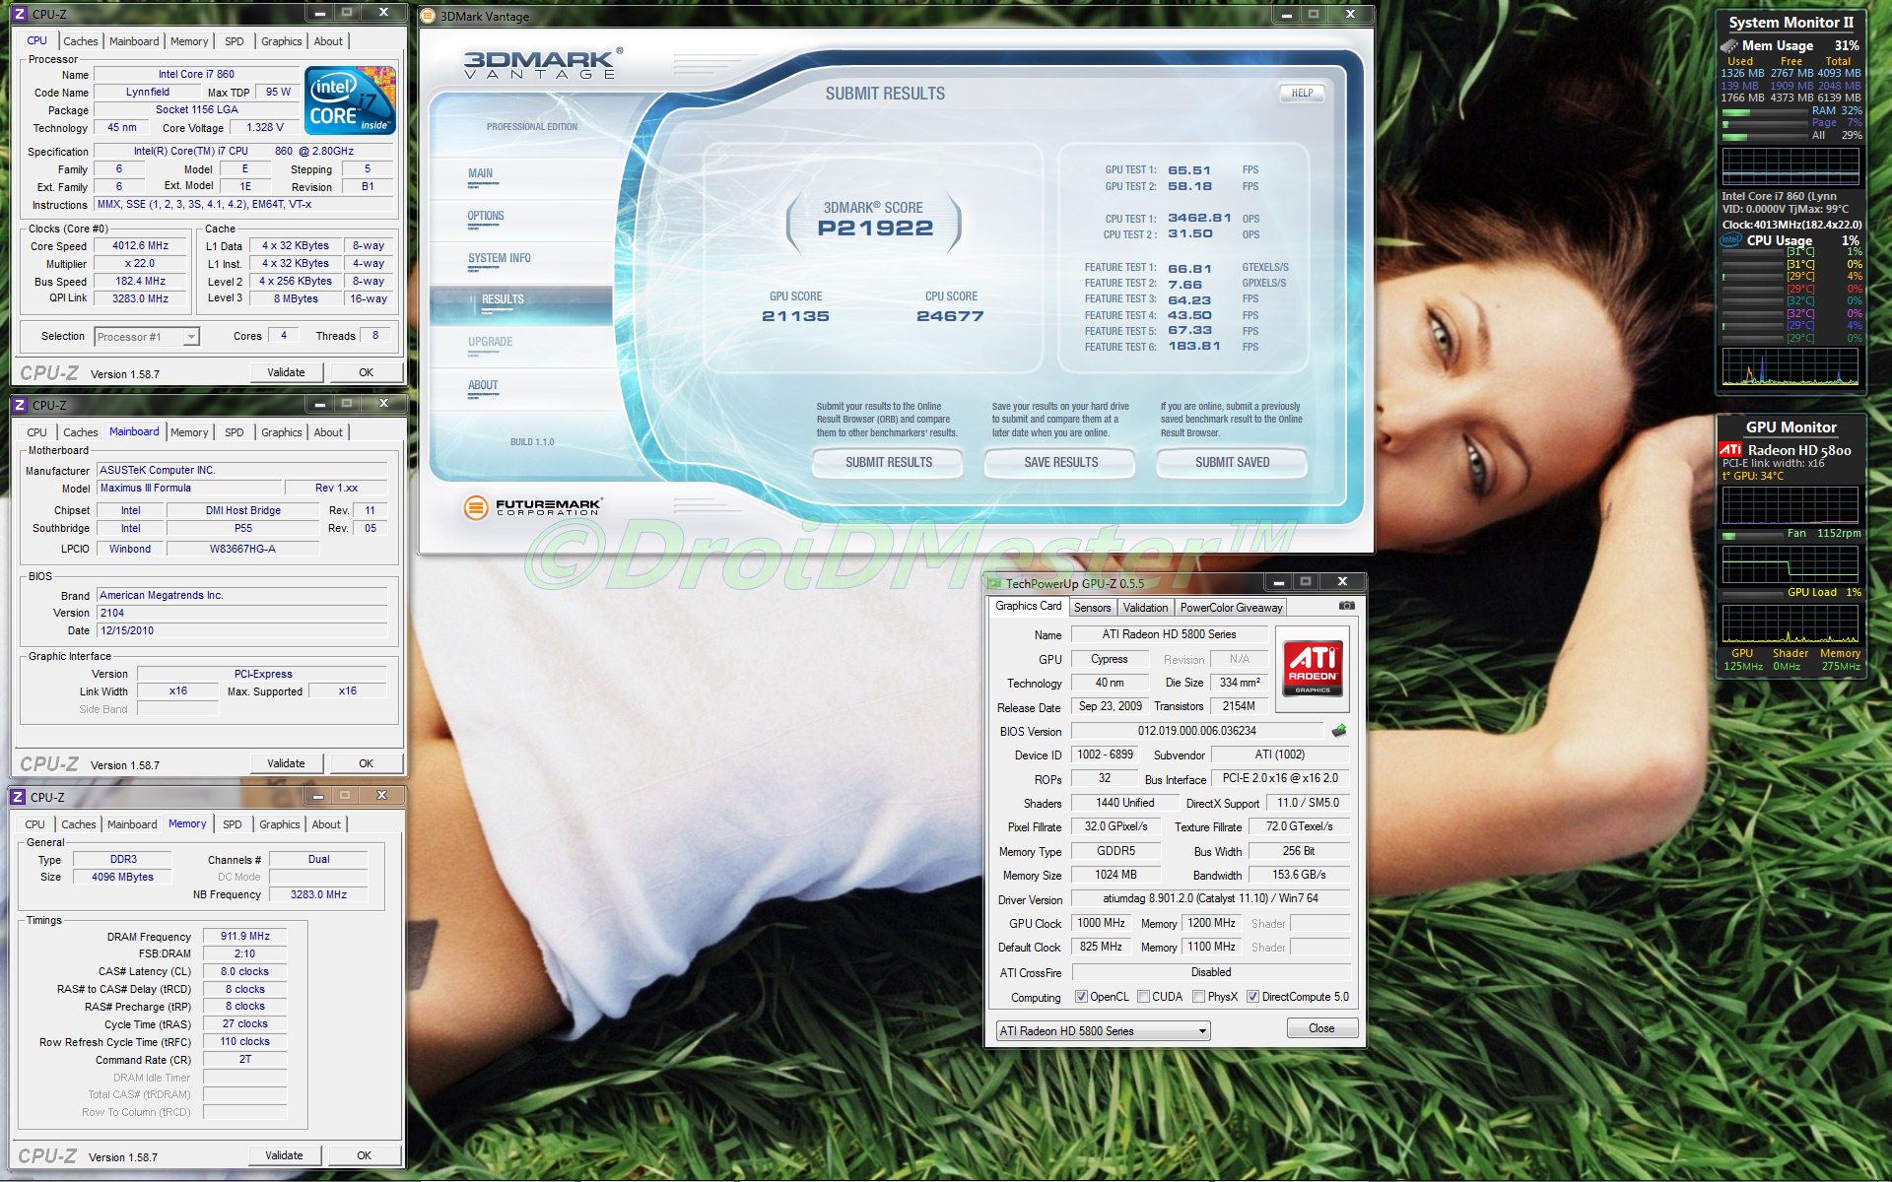Toggle the CUDA checkbox in GPU-Z

click(1143, 997)
